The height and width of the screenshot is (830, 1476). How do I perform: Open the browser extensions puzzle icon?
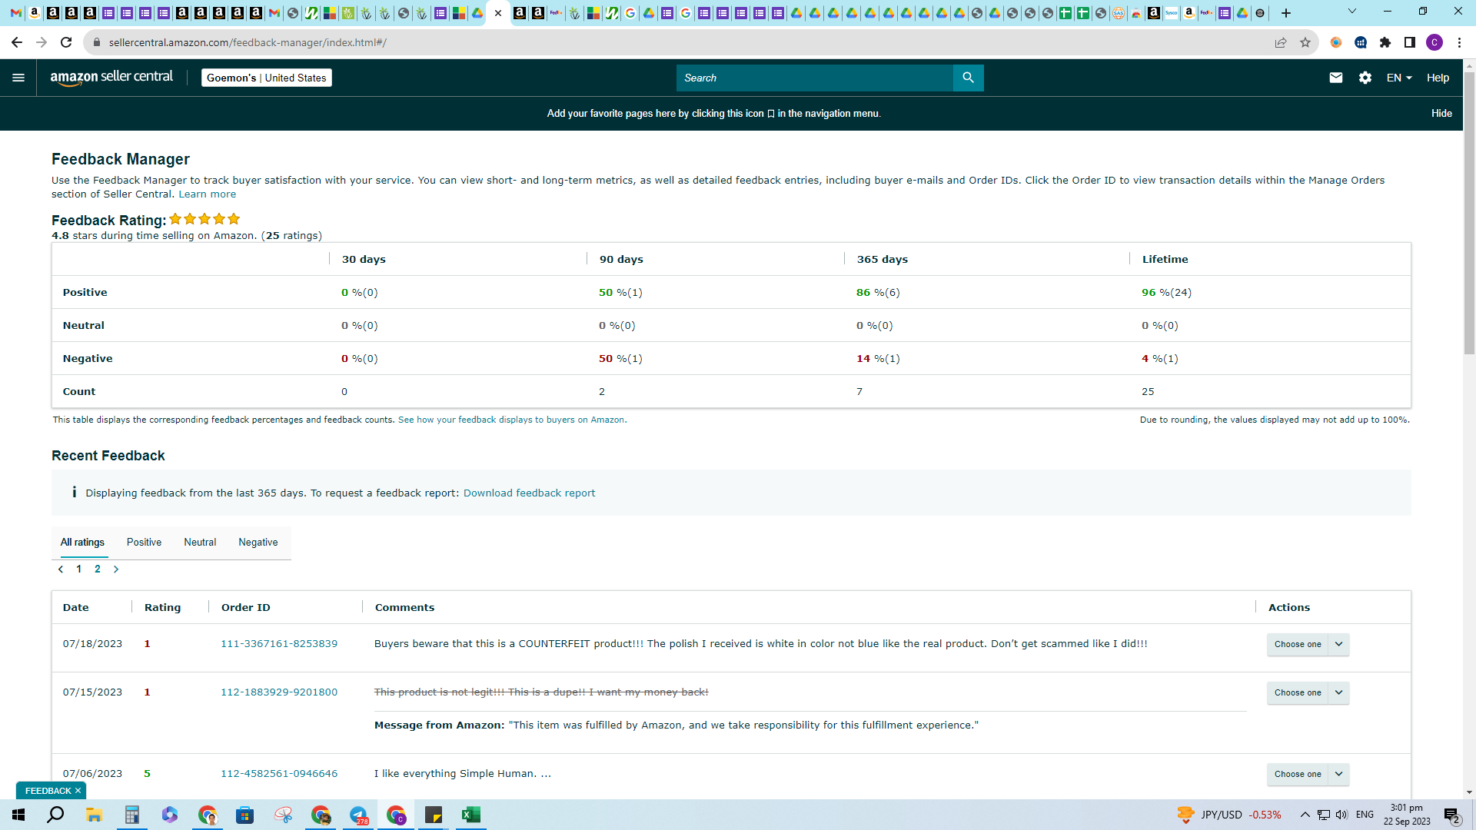tap(1385, 42)
